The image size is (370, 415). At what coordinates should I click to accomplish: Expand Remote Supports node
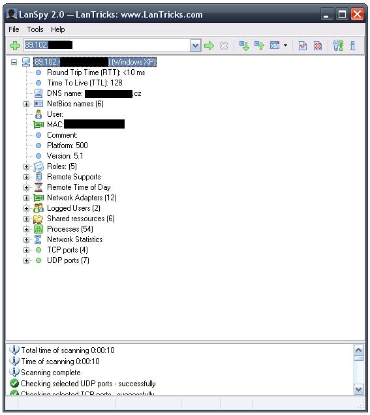(x=26, y=177)
